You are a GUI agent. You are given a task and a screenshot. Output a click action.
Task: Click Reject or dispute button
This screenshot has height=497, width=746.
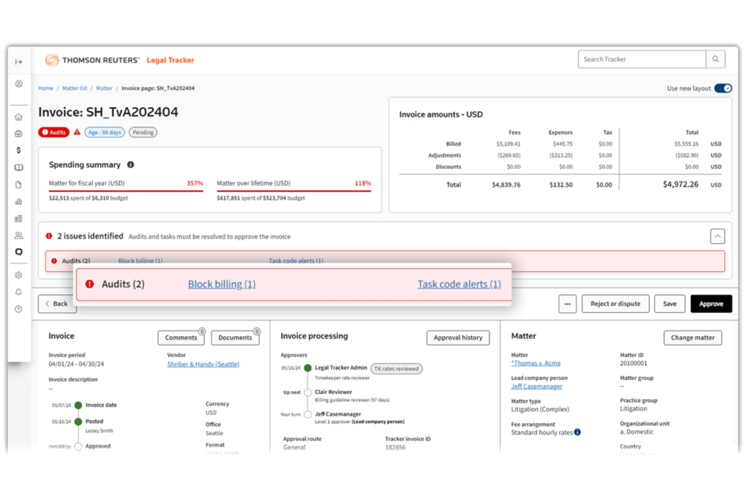tap(615, 304)
